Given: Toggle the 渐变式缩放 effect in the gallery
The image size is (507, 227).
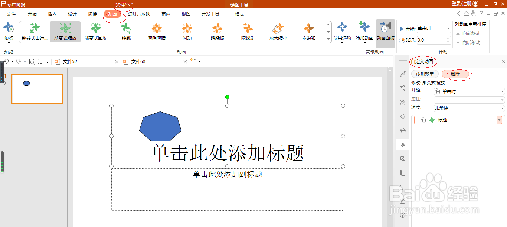Looking at the screenshot, I should [x=65, y=32].
